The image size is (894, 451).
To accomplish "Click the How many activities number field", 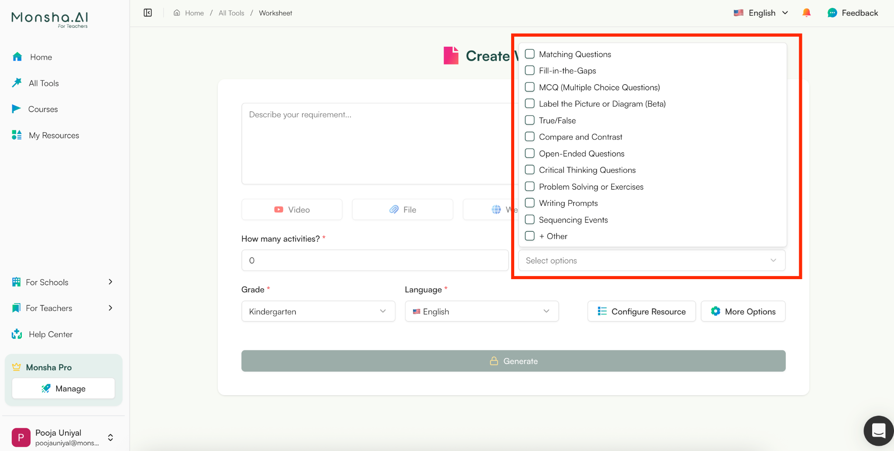I will point(375,260).
